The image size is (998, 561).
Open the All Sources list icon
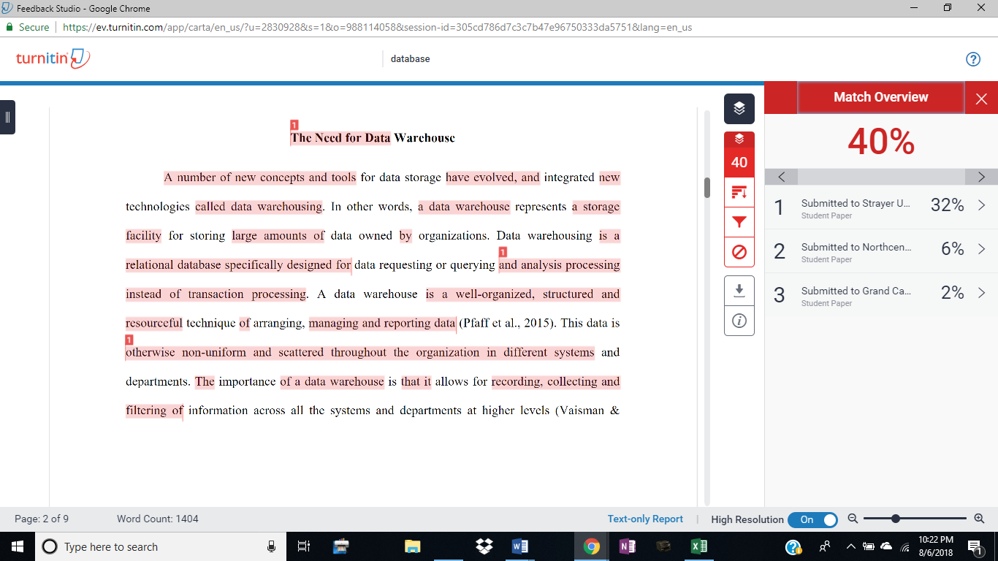(739, 193)
